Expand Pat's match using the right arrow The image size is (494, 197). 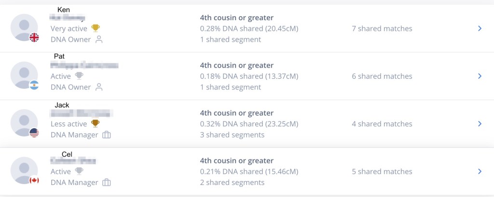(x=480, y=76)
